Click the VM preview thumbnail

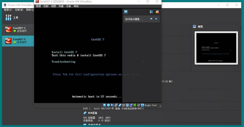pyautogui.click(x=216, y=48)
